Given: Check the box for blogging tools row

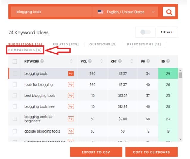Looking at the screenshot, I should pos(15,73).
